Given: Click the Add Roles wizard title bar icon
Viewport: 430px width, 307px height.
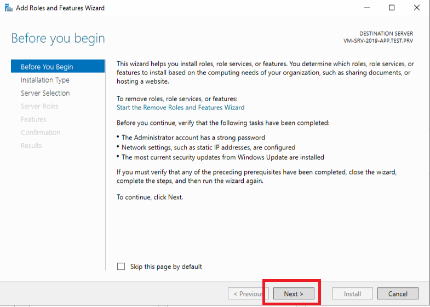Looking at the screenshot, I should coord(9,8).
